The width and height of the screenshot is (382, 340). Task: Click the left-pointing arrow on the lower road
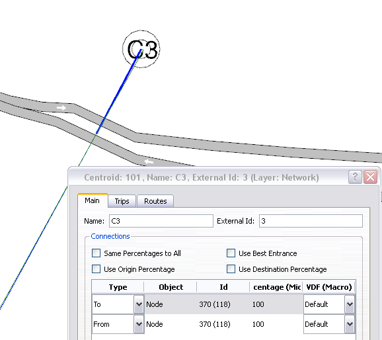(149, 161)
